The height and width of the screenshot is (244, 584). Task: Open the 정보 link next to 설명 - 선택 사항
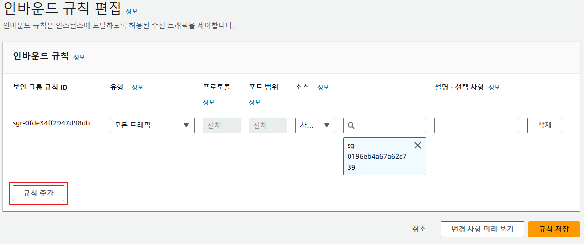pos(494,87)
